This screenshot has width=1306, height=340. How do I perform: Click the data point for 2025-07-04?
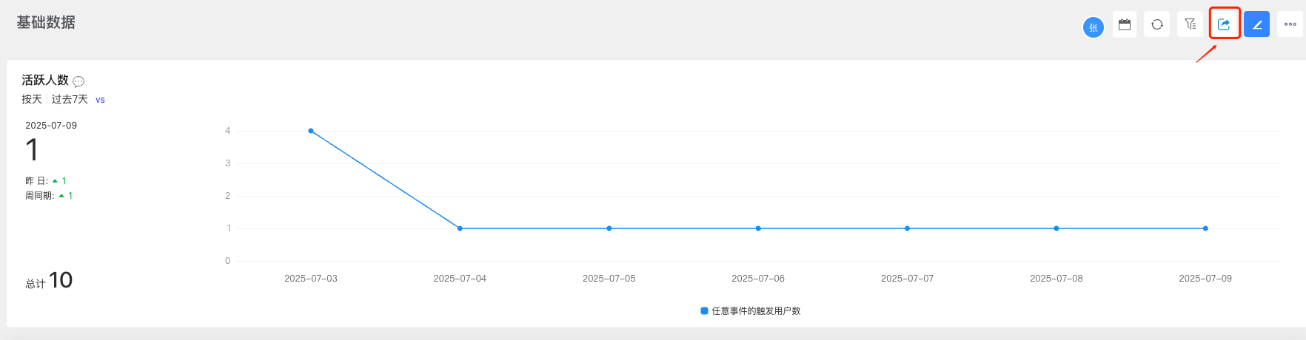coord(460,228)
